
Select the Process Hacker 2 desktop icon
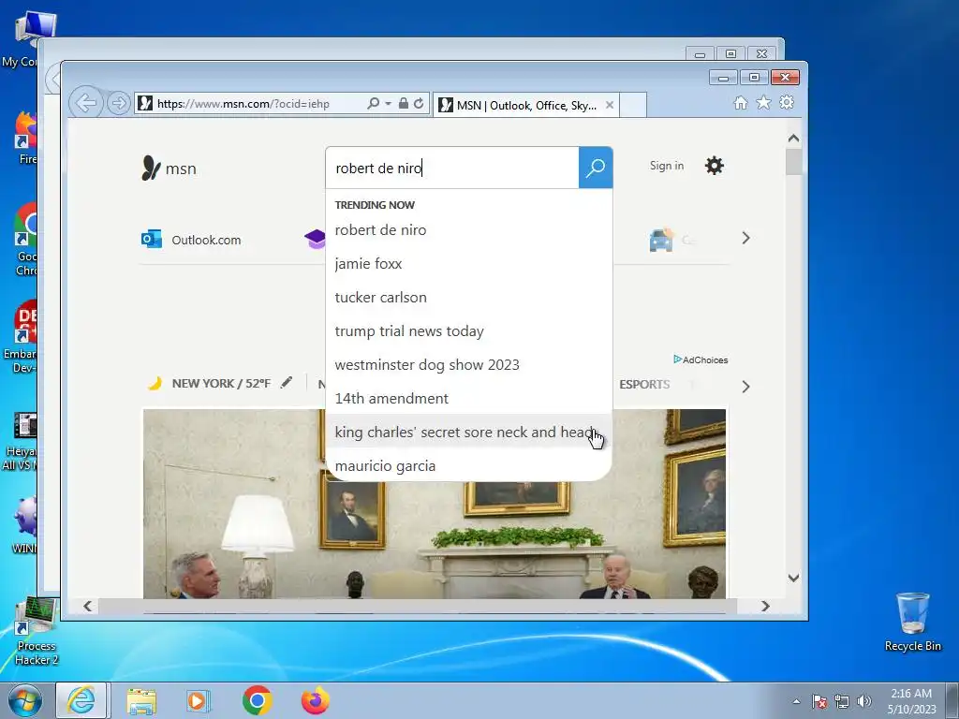pos(37,633)
